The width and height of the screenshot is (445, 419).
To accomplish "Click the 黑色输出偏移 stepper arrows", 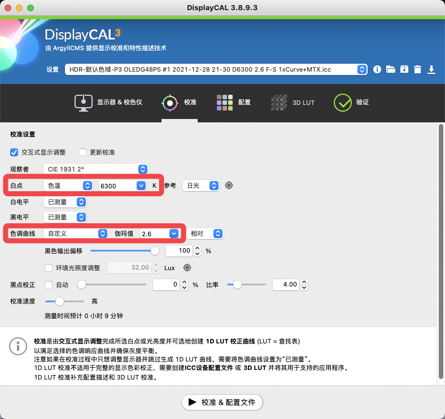I will [x=198, y=250].
